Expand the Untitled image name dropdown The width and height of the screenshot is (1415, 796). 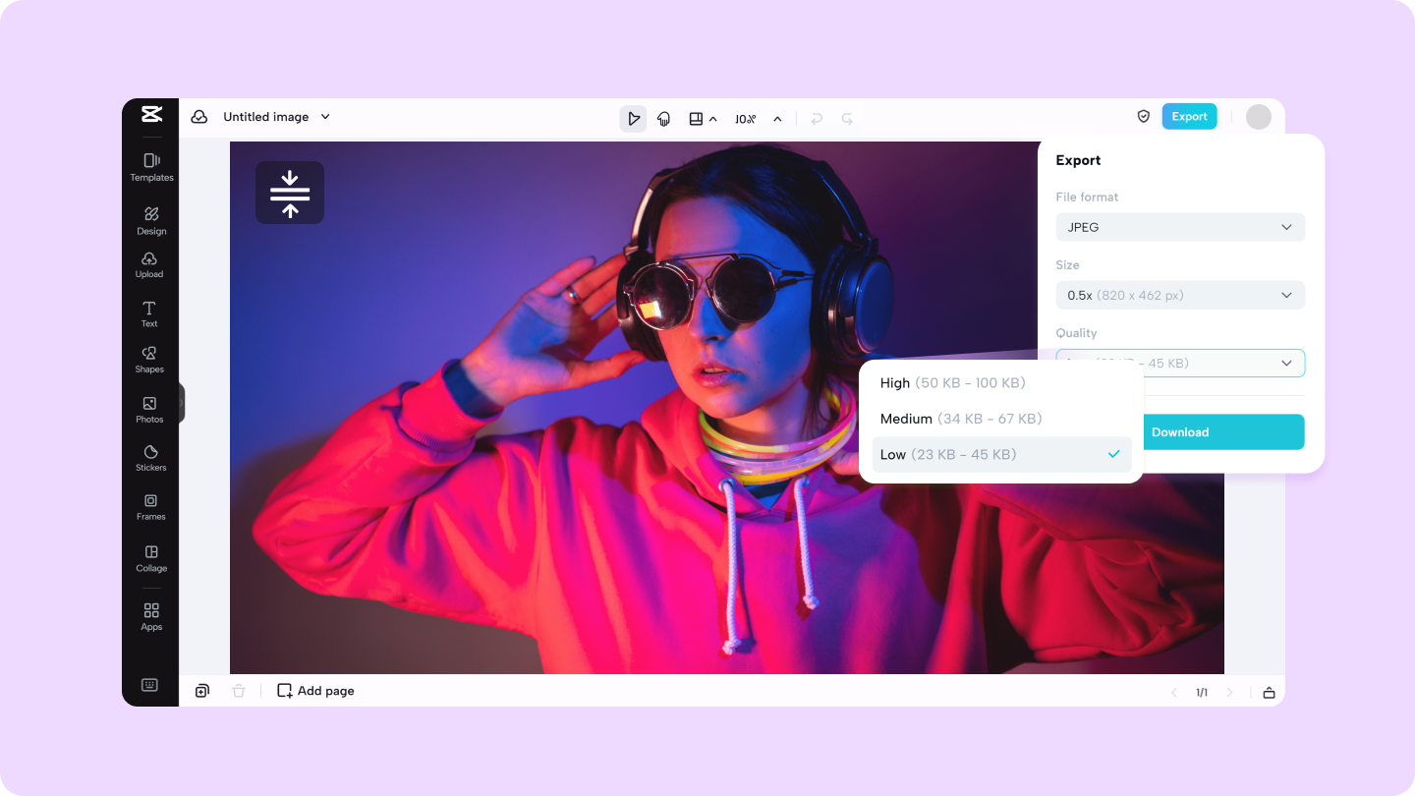pos(325,117)
